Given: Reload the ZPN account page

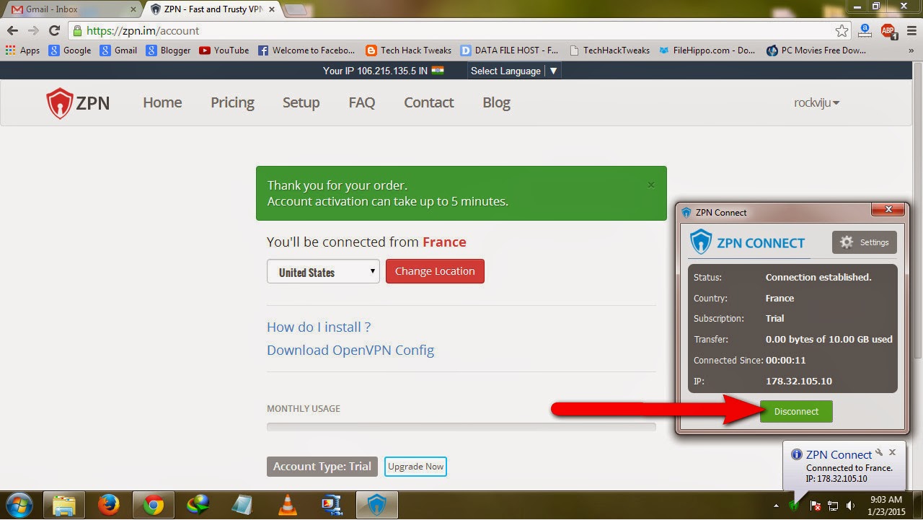Looking at the screenshot, I should 54,31.
